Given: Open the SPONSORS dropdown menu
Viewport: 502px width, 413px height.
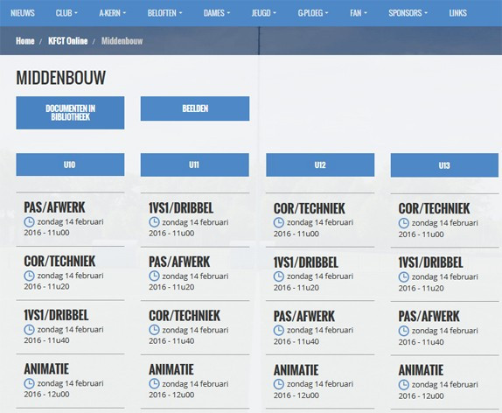Looking at the screenshot, I should click(408, 13).
